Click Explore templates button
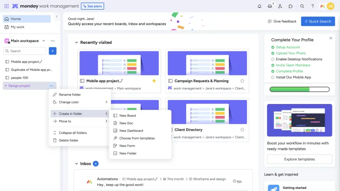 (x=300, y=159)
